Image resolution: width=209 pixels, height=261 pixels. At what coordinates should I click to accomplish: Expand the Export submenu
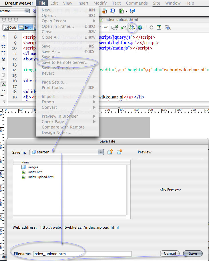67,102
